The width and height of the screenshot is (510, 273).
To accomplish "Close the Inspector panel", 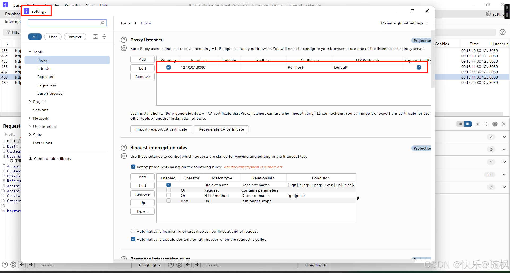I will (503, 124).
